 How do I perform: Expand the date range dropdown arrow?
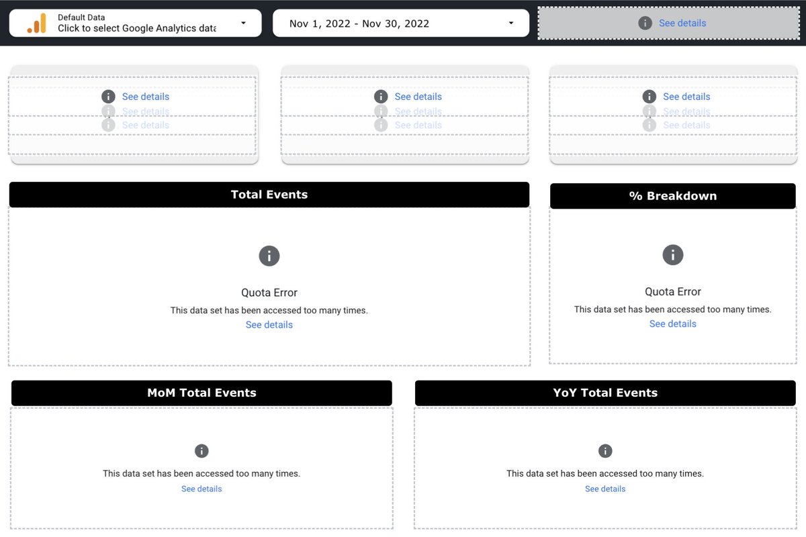point(511,23)
